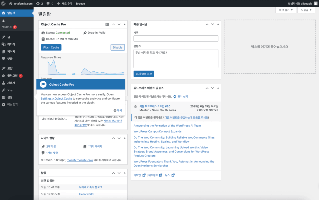This screenshot has width=319, height=200.
Task: Click the empty box drop zone area
Action: tap(270, 47)
